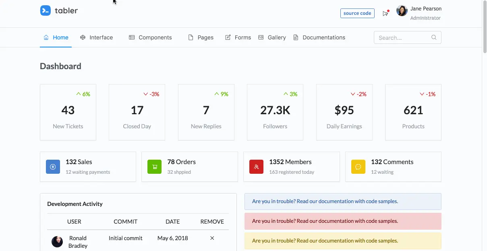Click the "163 registered today" text
The width and height of the screenshot is (487, 251).
click(292, 172)
